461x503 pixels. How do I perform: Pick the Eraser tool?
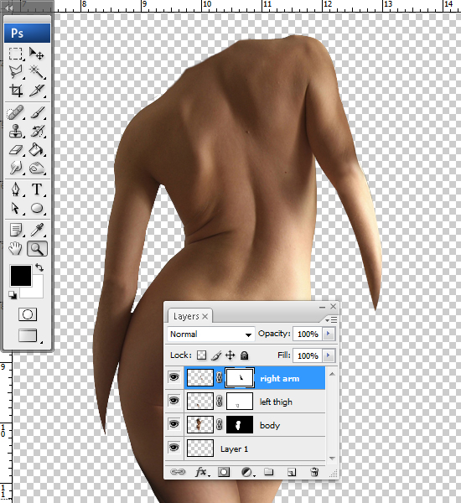[16, 150]
